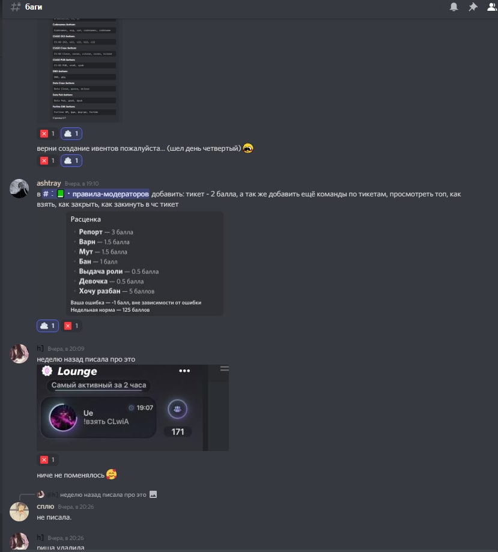Toggle cloud reaction under Расценка embed
498x552 pixels.
(47, 326)
